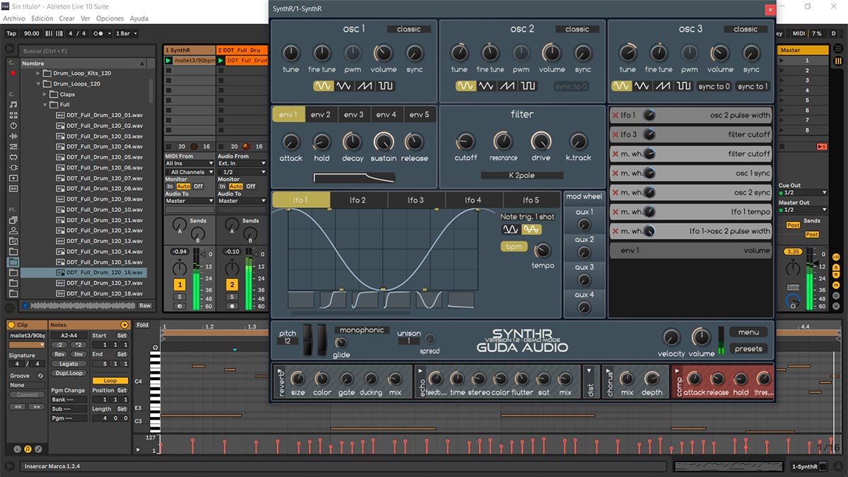Toggle osc 3 sync to 1
Screen dimensions: 848x477
click(x=752, y=86)
